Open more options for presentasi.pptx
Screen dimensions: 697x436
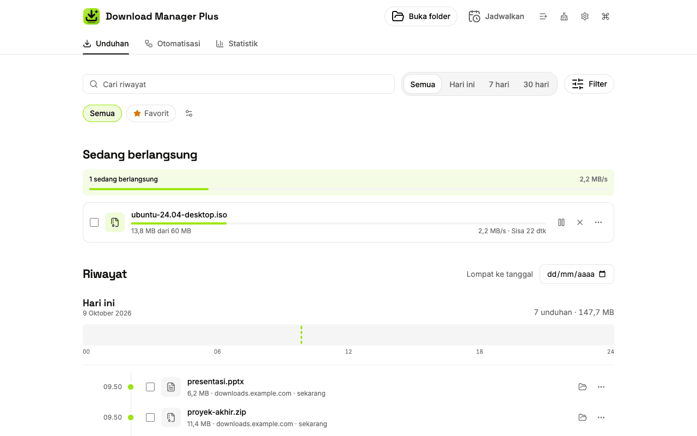(x=601, y=387)
